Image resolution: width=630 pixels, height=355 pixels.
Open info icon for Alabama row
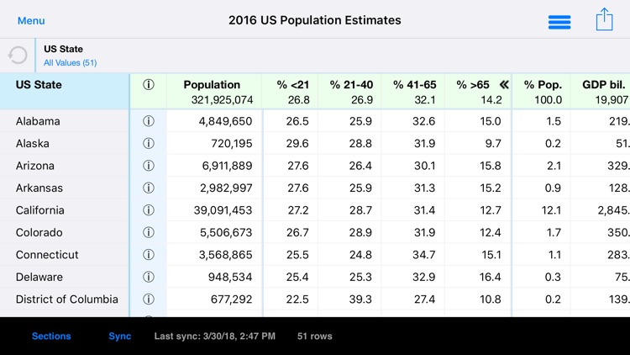[x=149, y=121]
